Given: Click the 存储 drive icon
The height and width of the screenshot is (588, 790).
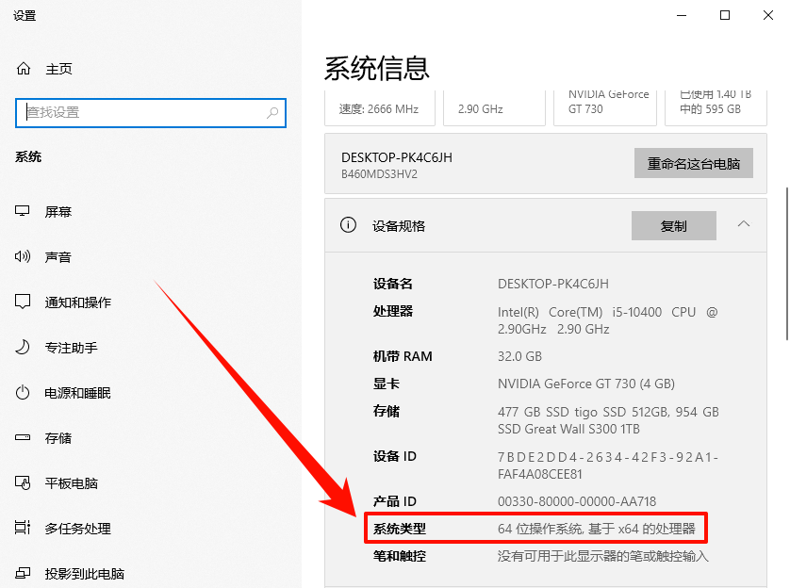Looking at the screenshot, I should 23,437.
